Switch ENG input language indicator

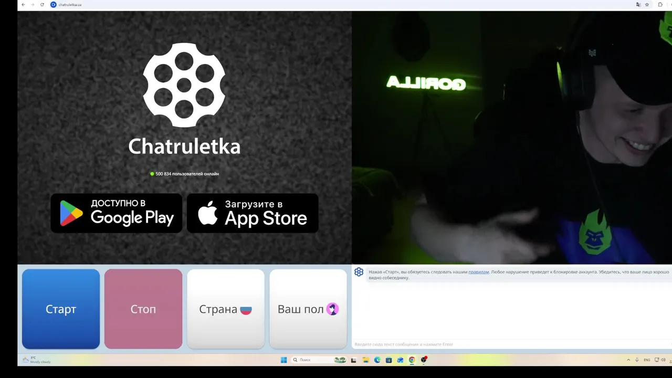click(x=647, y=360)
